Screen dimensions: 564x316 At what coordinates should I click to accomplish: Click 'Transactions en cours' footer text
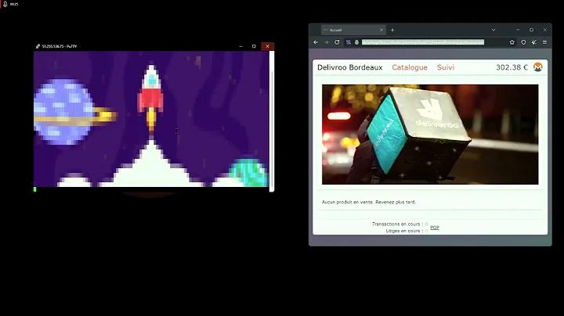pos(396,224)
